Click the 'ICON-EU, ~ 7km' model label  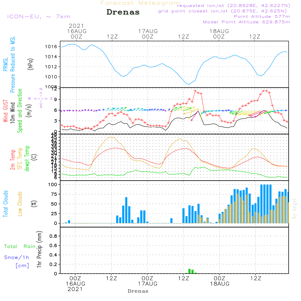pos(39,17)
